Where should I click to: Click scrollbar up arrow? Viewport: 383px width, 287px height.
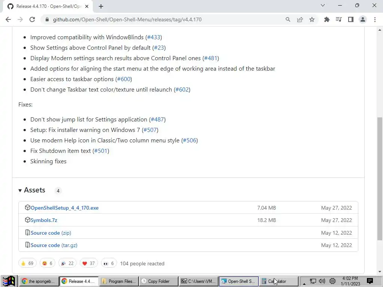click(x=380, y=30)
